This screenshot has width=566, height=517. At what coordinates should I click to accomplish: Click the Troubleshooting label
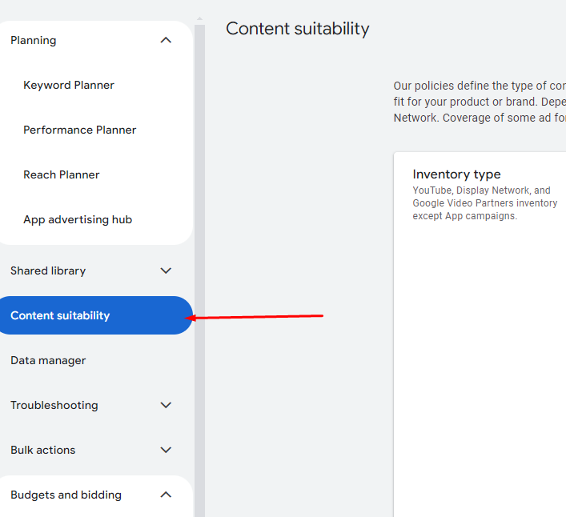point(54,405)
